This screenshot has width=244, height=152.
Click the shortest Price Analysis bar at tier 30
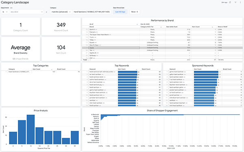click(66, 141)
